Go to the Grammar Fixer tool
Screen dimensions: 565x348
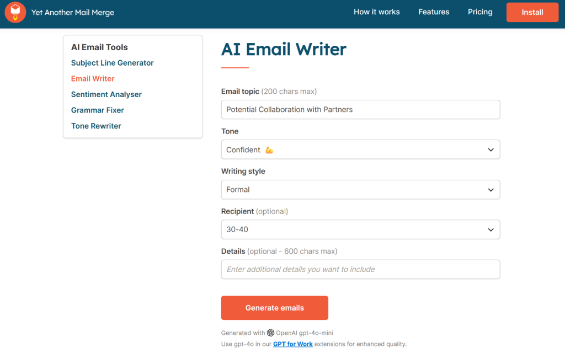pos(97,110)
